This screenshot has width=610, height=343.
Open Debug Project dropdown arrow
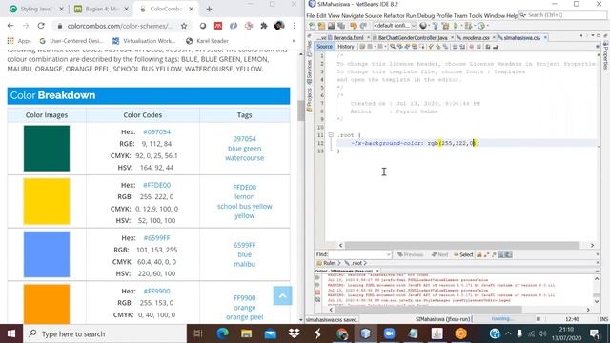point(475,26)
